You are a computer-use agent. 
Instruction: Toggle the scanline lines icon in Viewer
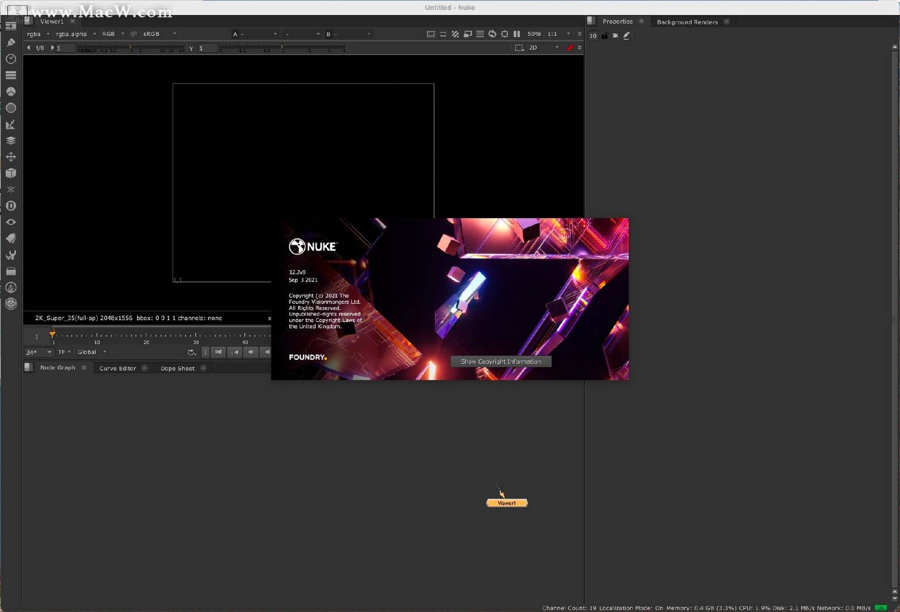[x=480, y=34]
